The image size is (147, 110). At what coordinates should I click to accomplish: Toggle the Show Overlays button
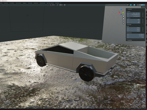pyautogui.click(x=134, y=5)
